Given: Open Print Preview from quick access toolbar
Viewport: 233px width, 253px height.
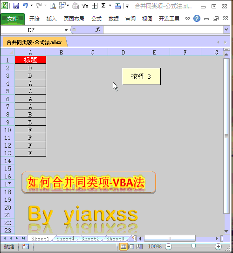Looking at the screenshot, I should [53, 6].
